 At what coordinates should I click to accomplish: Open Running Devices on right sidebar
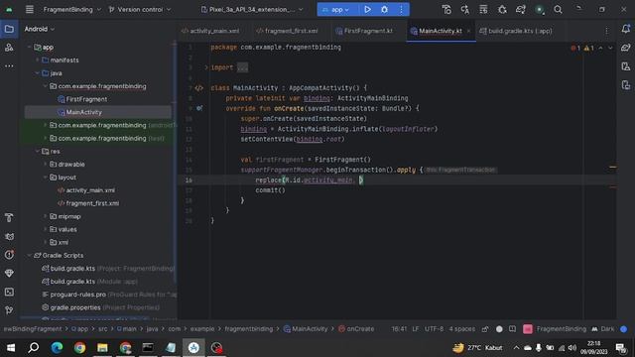(x=626, y=85)
